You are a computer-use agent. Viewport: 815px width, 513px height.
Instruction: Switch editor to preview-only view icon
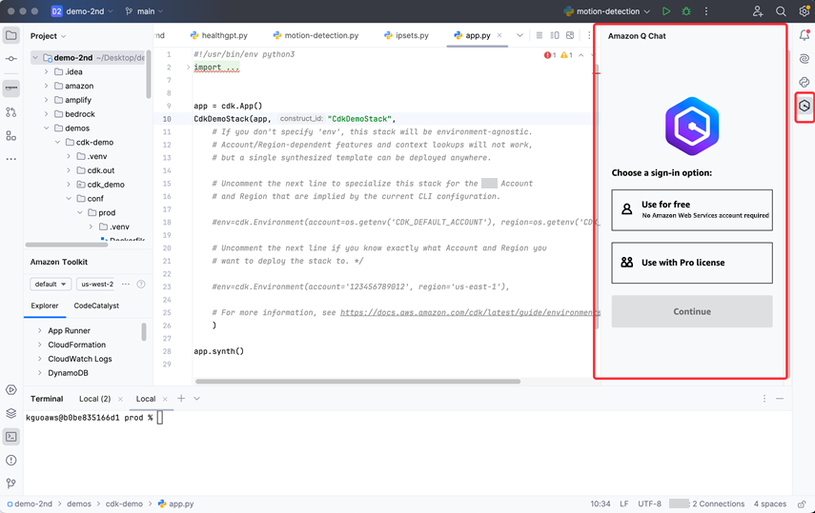click(x=570, y=35)
